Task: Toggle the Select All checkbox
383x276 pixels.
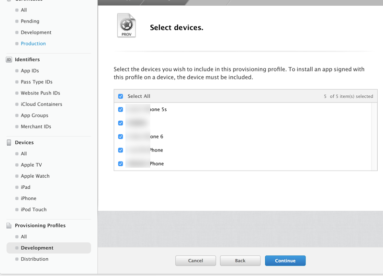Action: (121, 96)
